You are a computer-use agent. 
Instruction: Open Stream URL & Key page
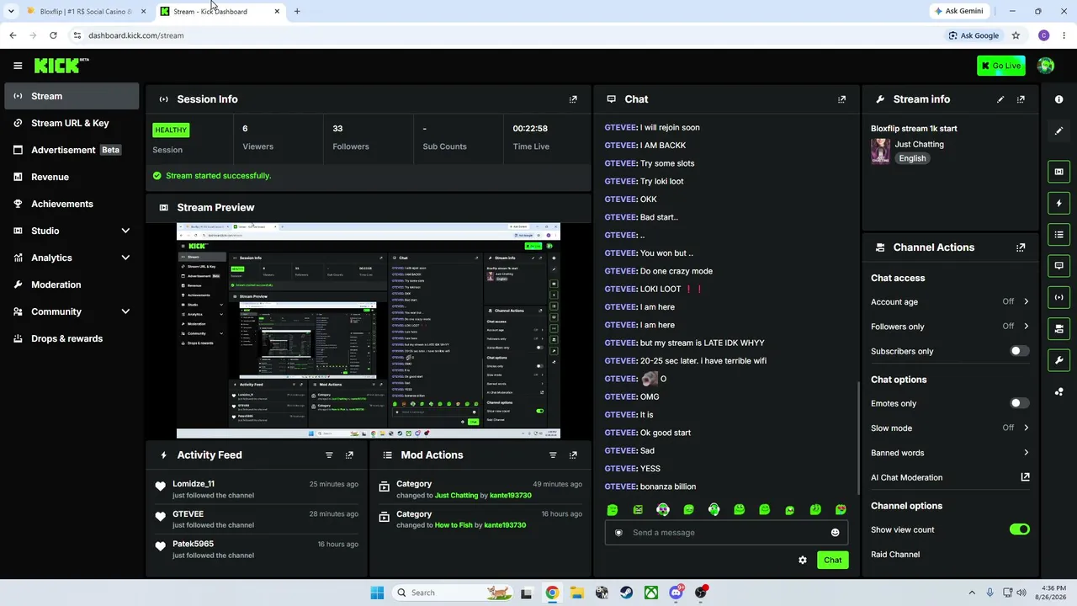[x=72, y=123]
